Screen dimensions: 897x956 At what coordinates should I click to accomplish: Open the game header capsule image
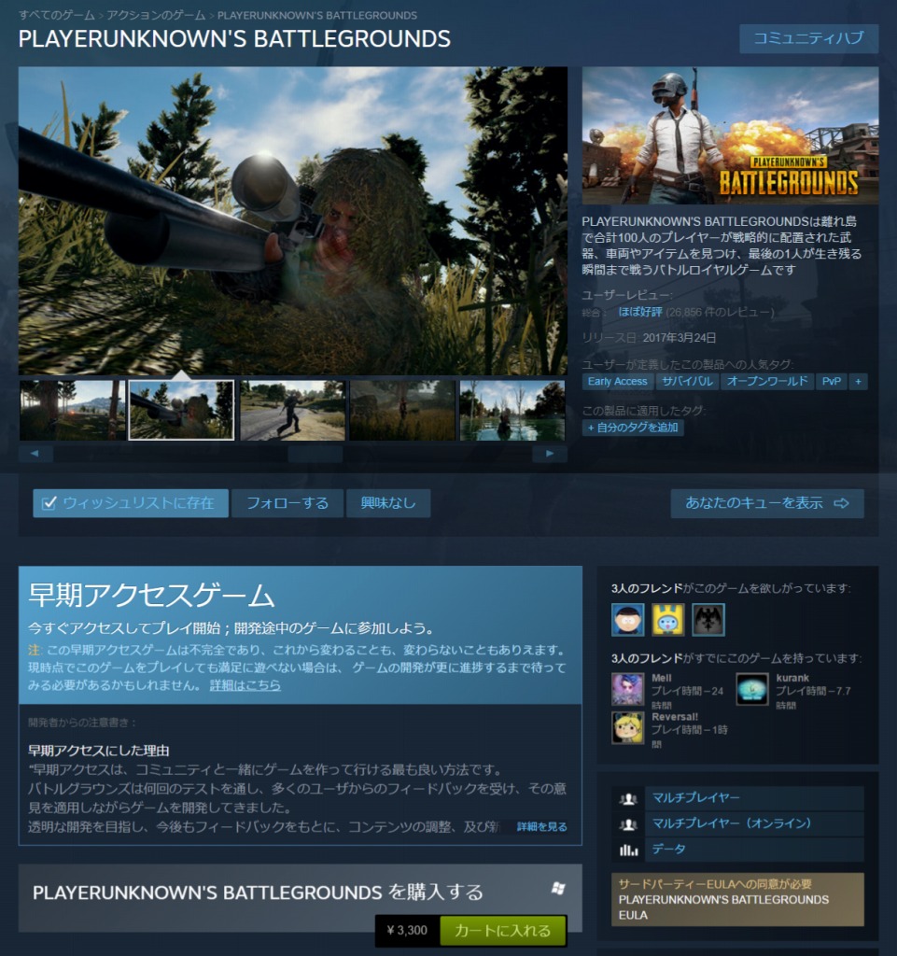pyautogui.click(x=730, y=135)
